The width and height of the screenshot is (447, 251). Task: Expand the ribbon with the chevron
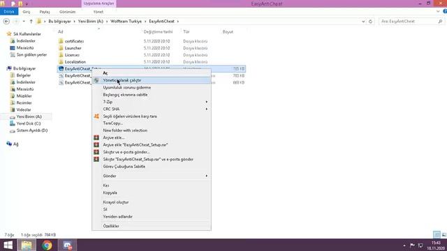pos(438,11)
